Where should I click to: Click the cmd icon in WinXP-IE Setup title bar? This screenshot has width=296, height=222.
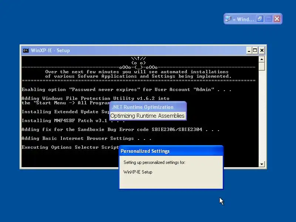point(26,51)
